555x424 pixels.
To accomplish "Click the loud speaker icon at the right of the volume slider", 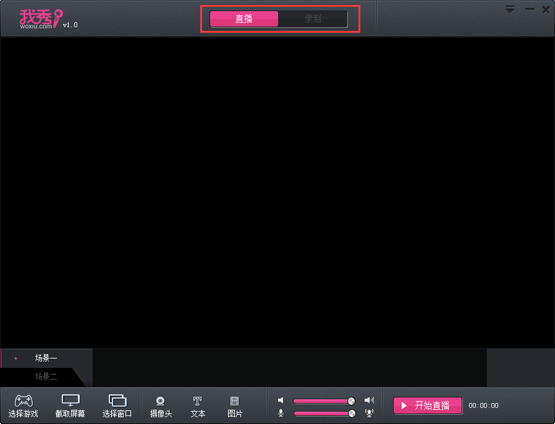I will (369, 401).
